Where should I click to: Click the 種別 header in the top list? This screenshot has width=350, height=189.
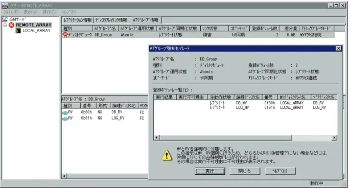(x=77, y=28)
